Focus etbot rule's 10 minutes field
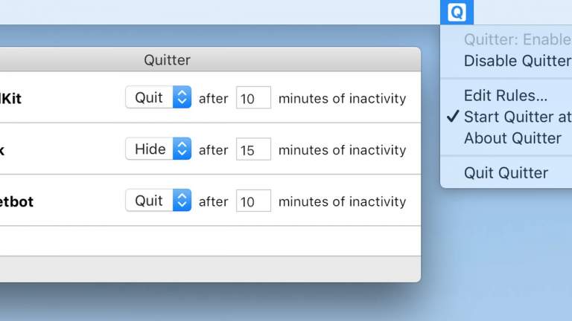Image resolution: width=572 pixels, height=321 pixels. [253, 201]
